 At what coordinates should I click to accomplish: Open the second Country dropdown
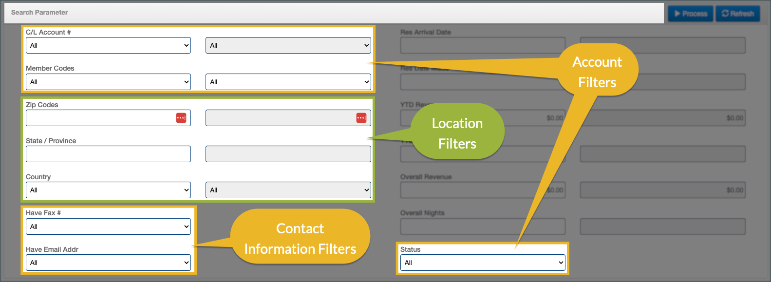288,190
